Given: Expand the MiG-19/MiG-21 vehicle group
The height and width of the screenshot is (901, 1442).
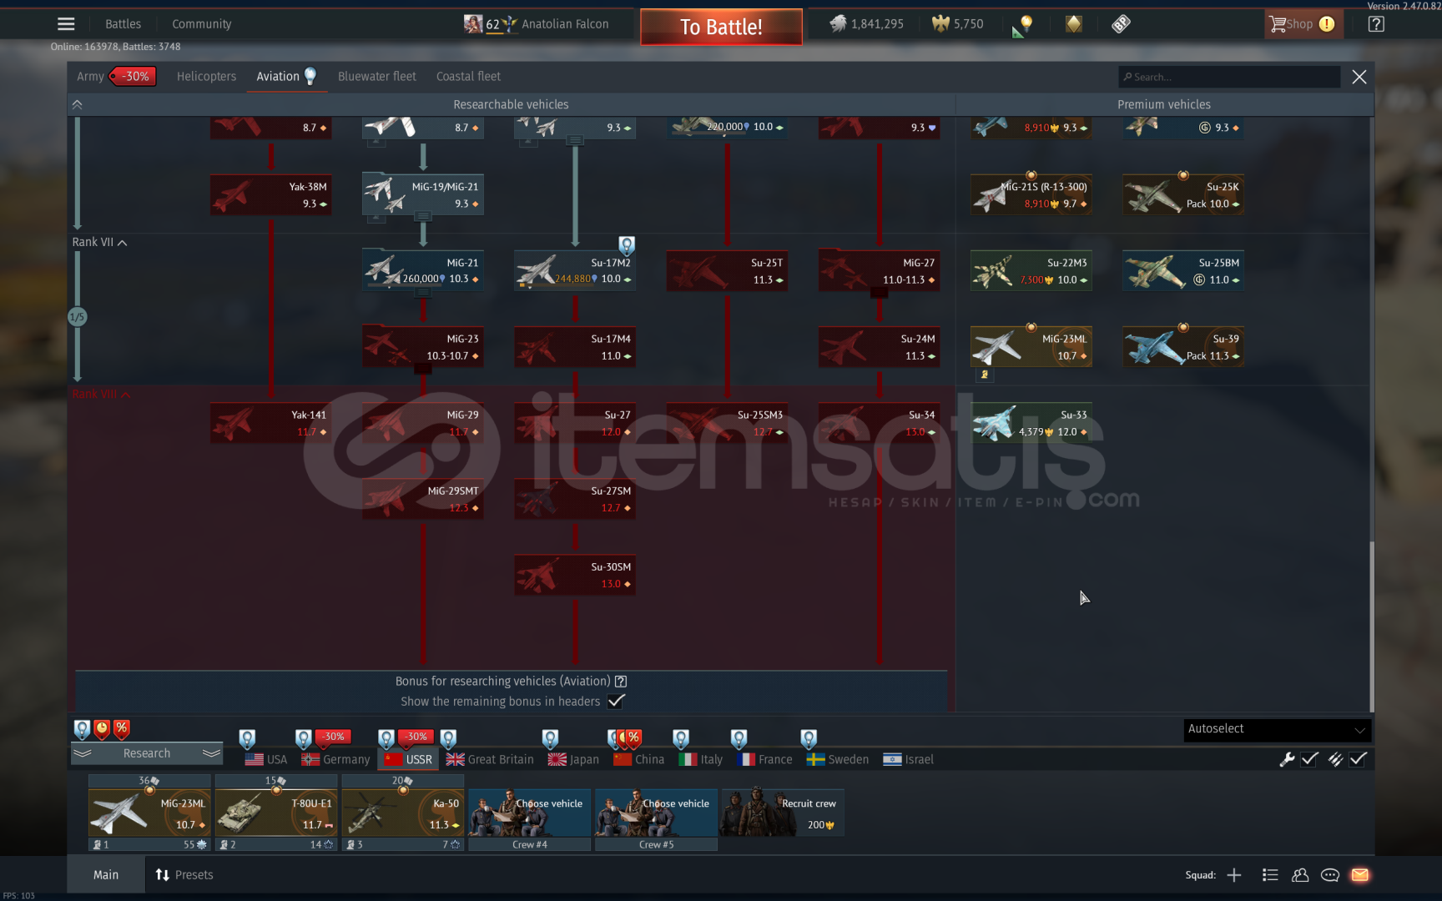Looking at the screenshot, I should [x=423, y=216].
